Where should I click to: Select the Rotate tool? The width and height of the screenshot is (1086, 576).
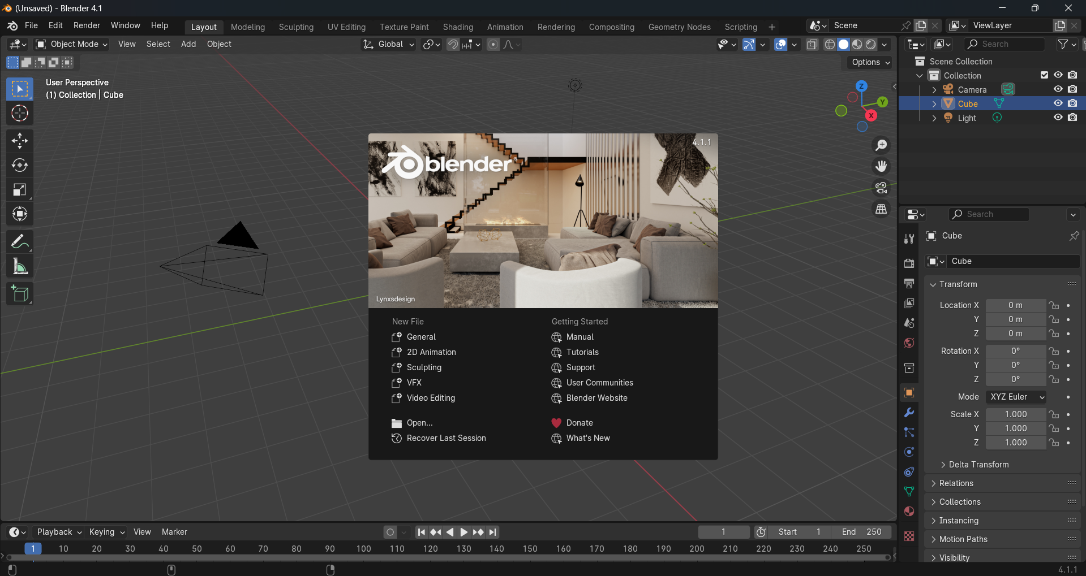tap(20, 165)
